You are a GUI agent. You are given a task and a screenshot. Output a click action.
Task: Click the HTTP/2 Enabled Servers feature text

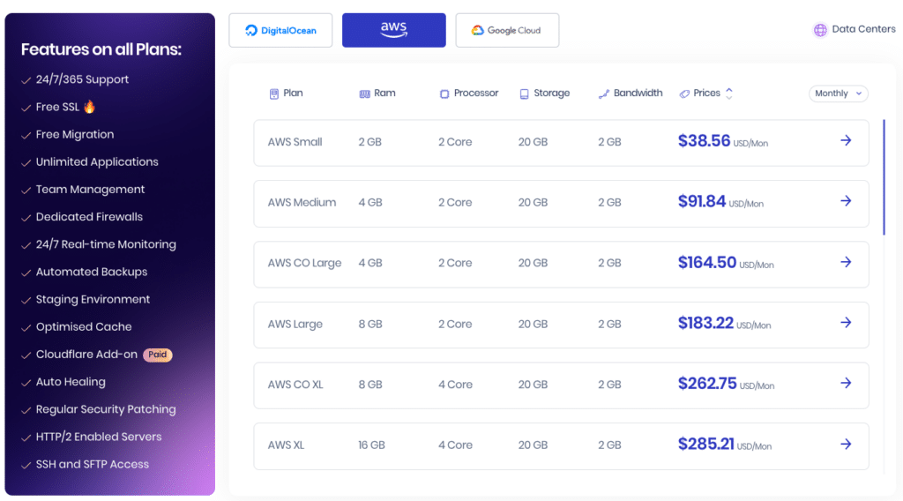tap(99, 437)
